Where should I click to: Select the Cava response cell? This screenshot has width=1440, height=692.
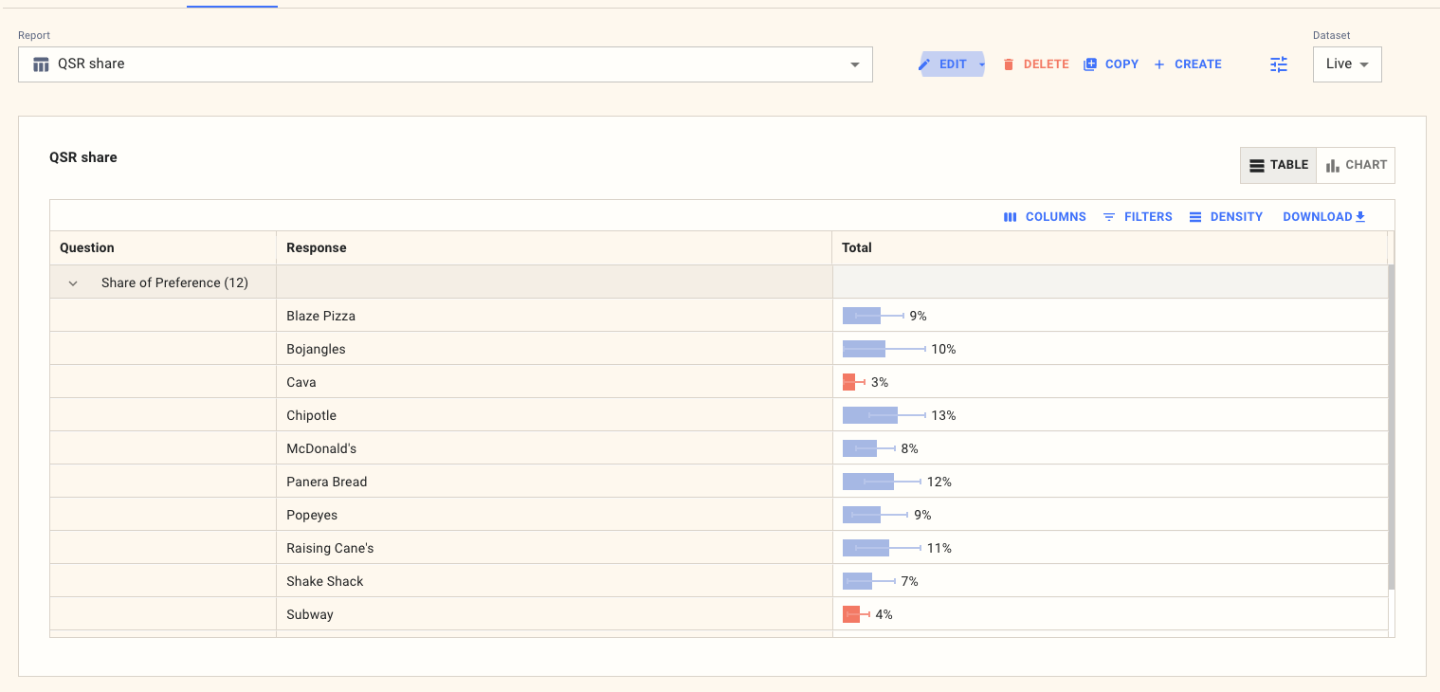pyautogui.click(x=555, y=382)
